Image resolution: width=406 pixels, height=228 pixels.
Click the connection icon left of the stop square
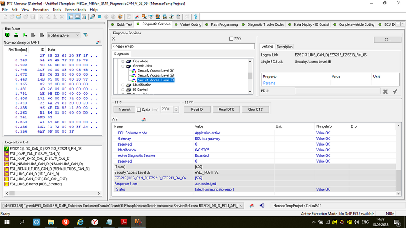click(x=93, y=17)
